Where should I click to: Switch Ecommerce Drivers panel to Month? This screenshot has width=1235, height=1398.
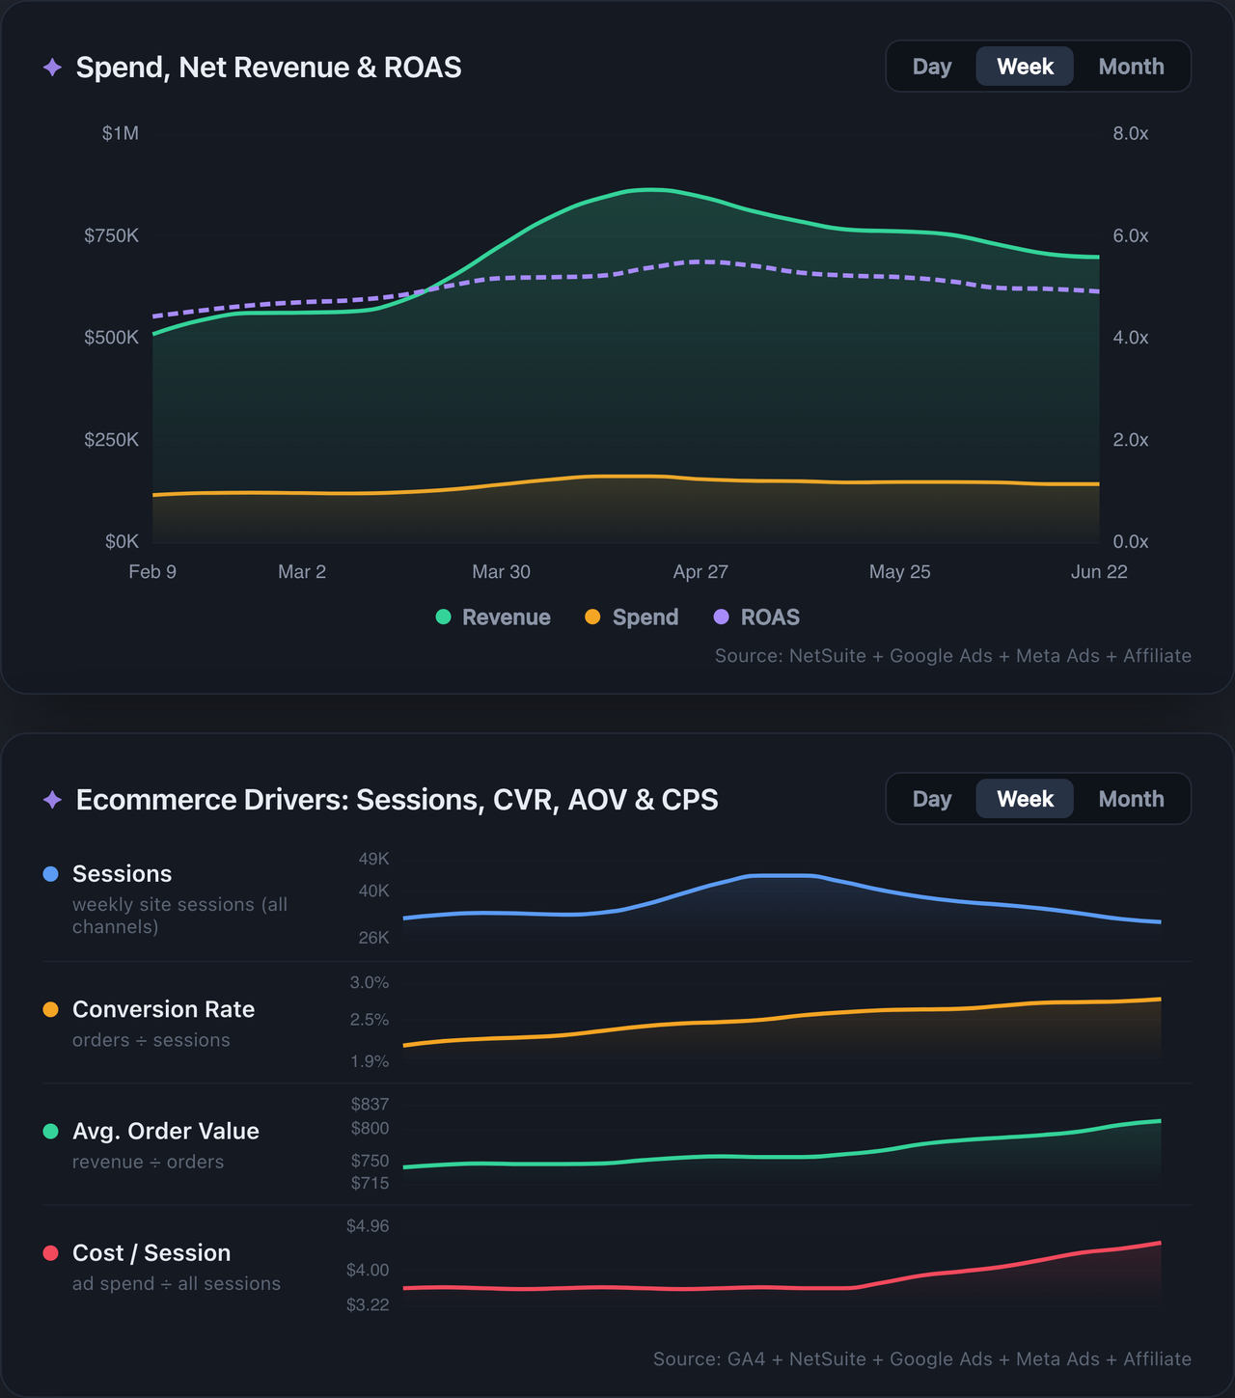pyautogui.click(x=1131, y=799)
